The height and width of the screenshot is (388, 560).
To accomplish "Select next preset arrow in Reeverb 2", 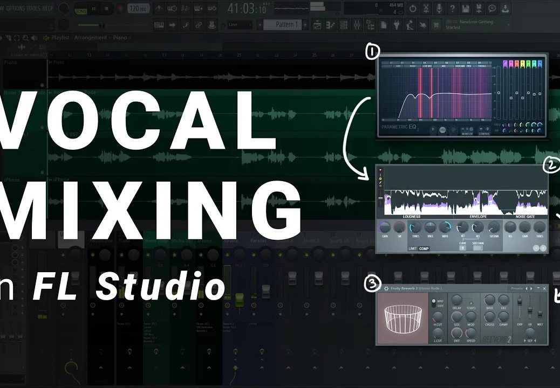I will [531, 288].
